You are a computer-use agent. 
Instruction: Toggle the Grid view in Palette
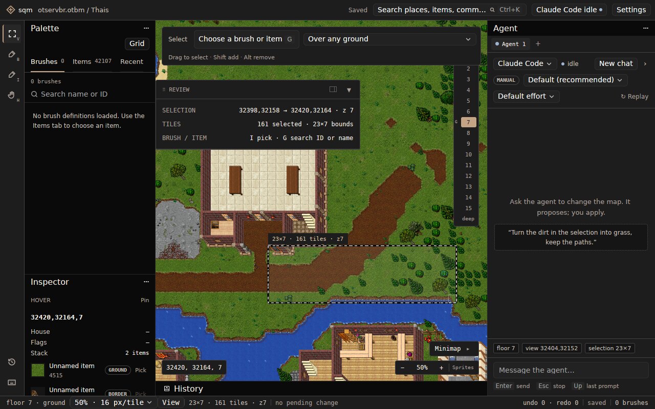coord(137,43)
